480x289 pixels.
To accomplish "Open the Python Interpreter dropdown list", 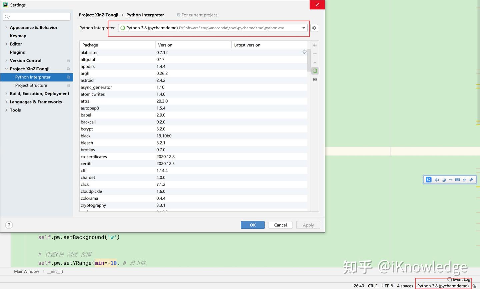I will point(303,28).
